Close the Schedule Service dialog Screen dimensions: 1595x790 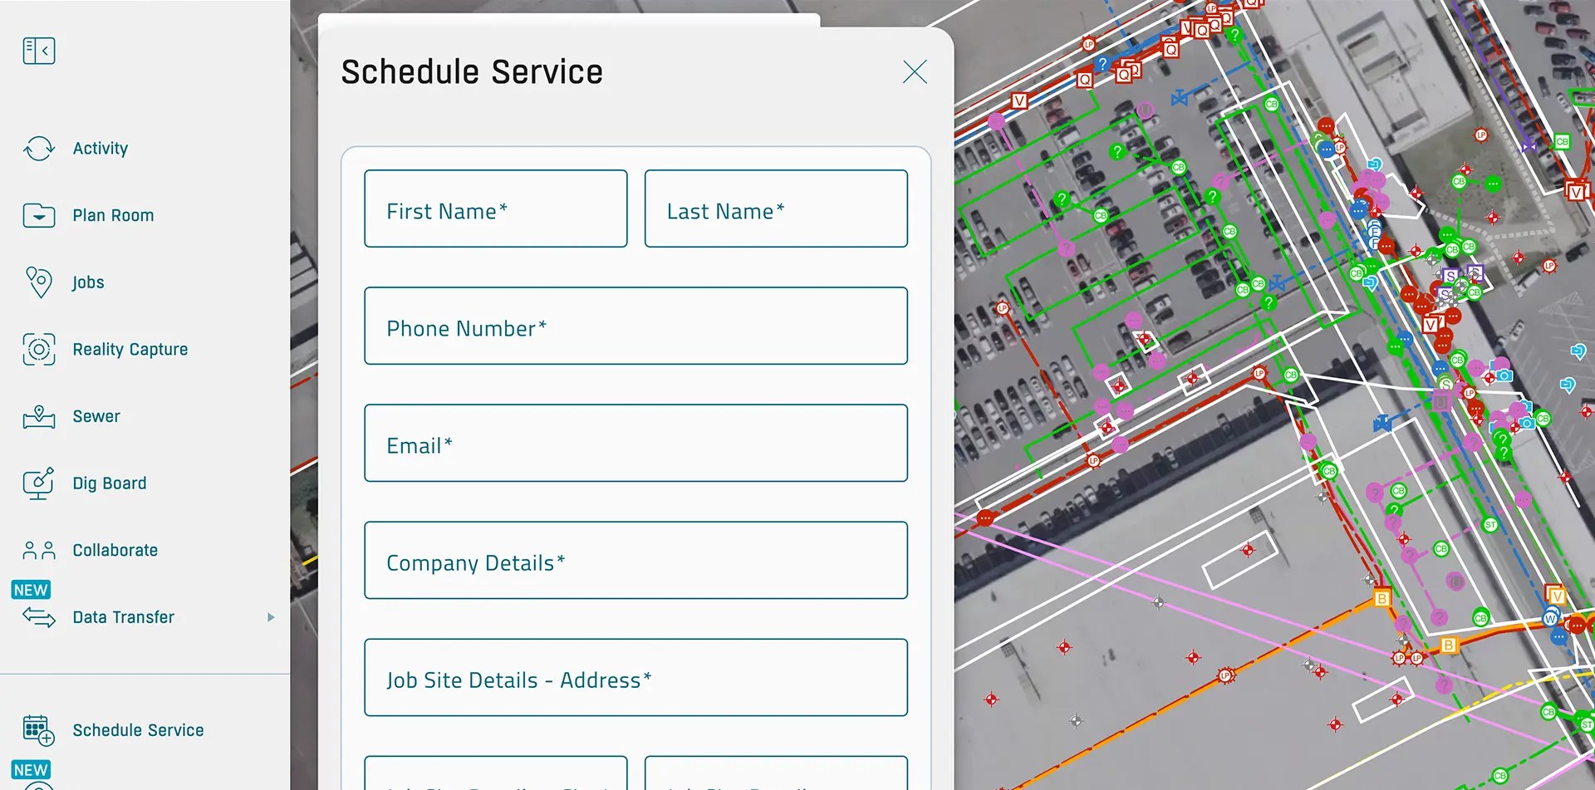click(x=915, y=72)
